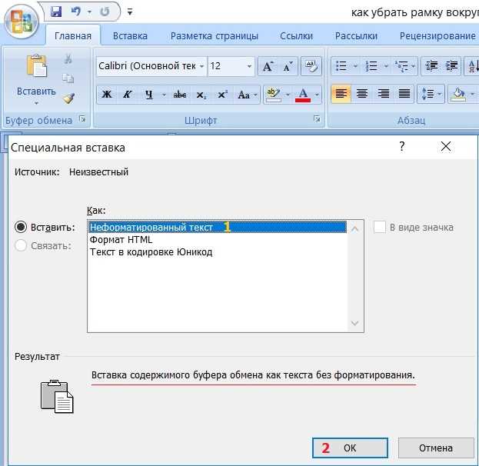Open font color dropdown arrow
The height and width of the screenshot is (466, 479).
[x=317, y=95]
